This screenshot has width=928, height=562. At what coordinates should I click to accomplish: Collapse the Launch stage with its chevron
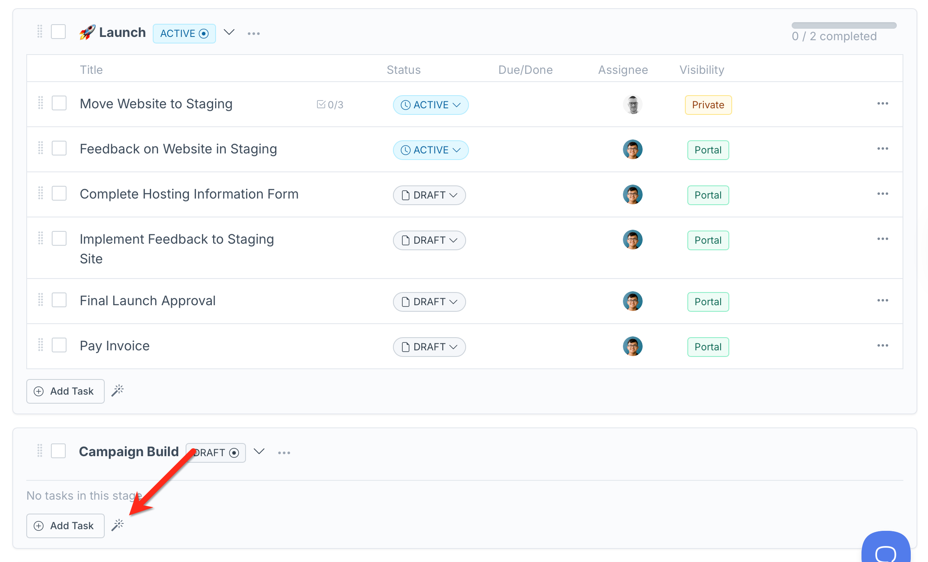[229, 32]
